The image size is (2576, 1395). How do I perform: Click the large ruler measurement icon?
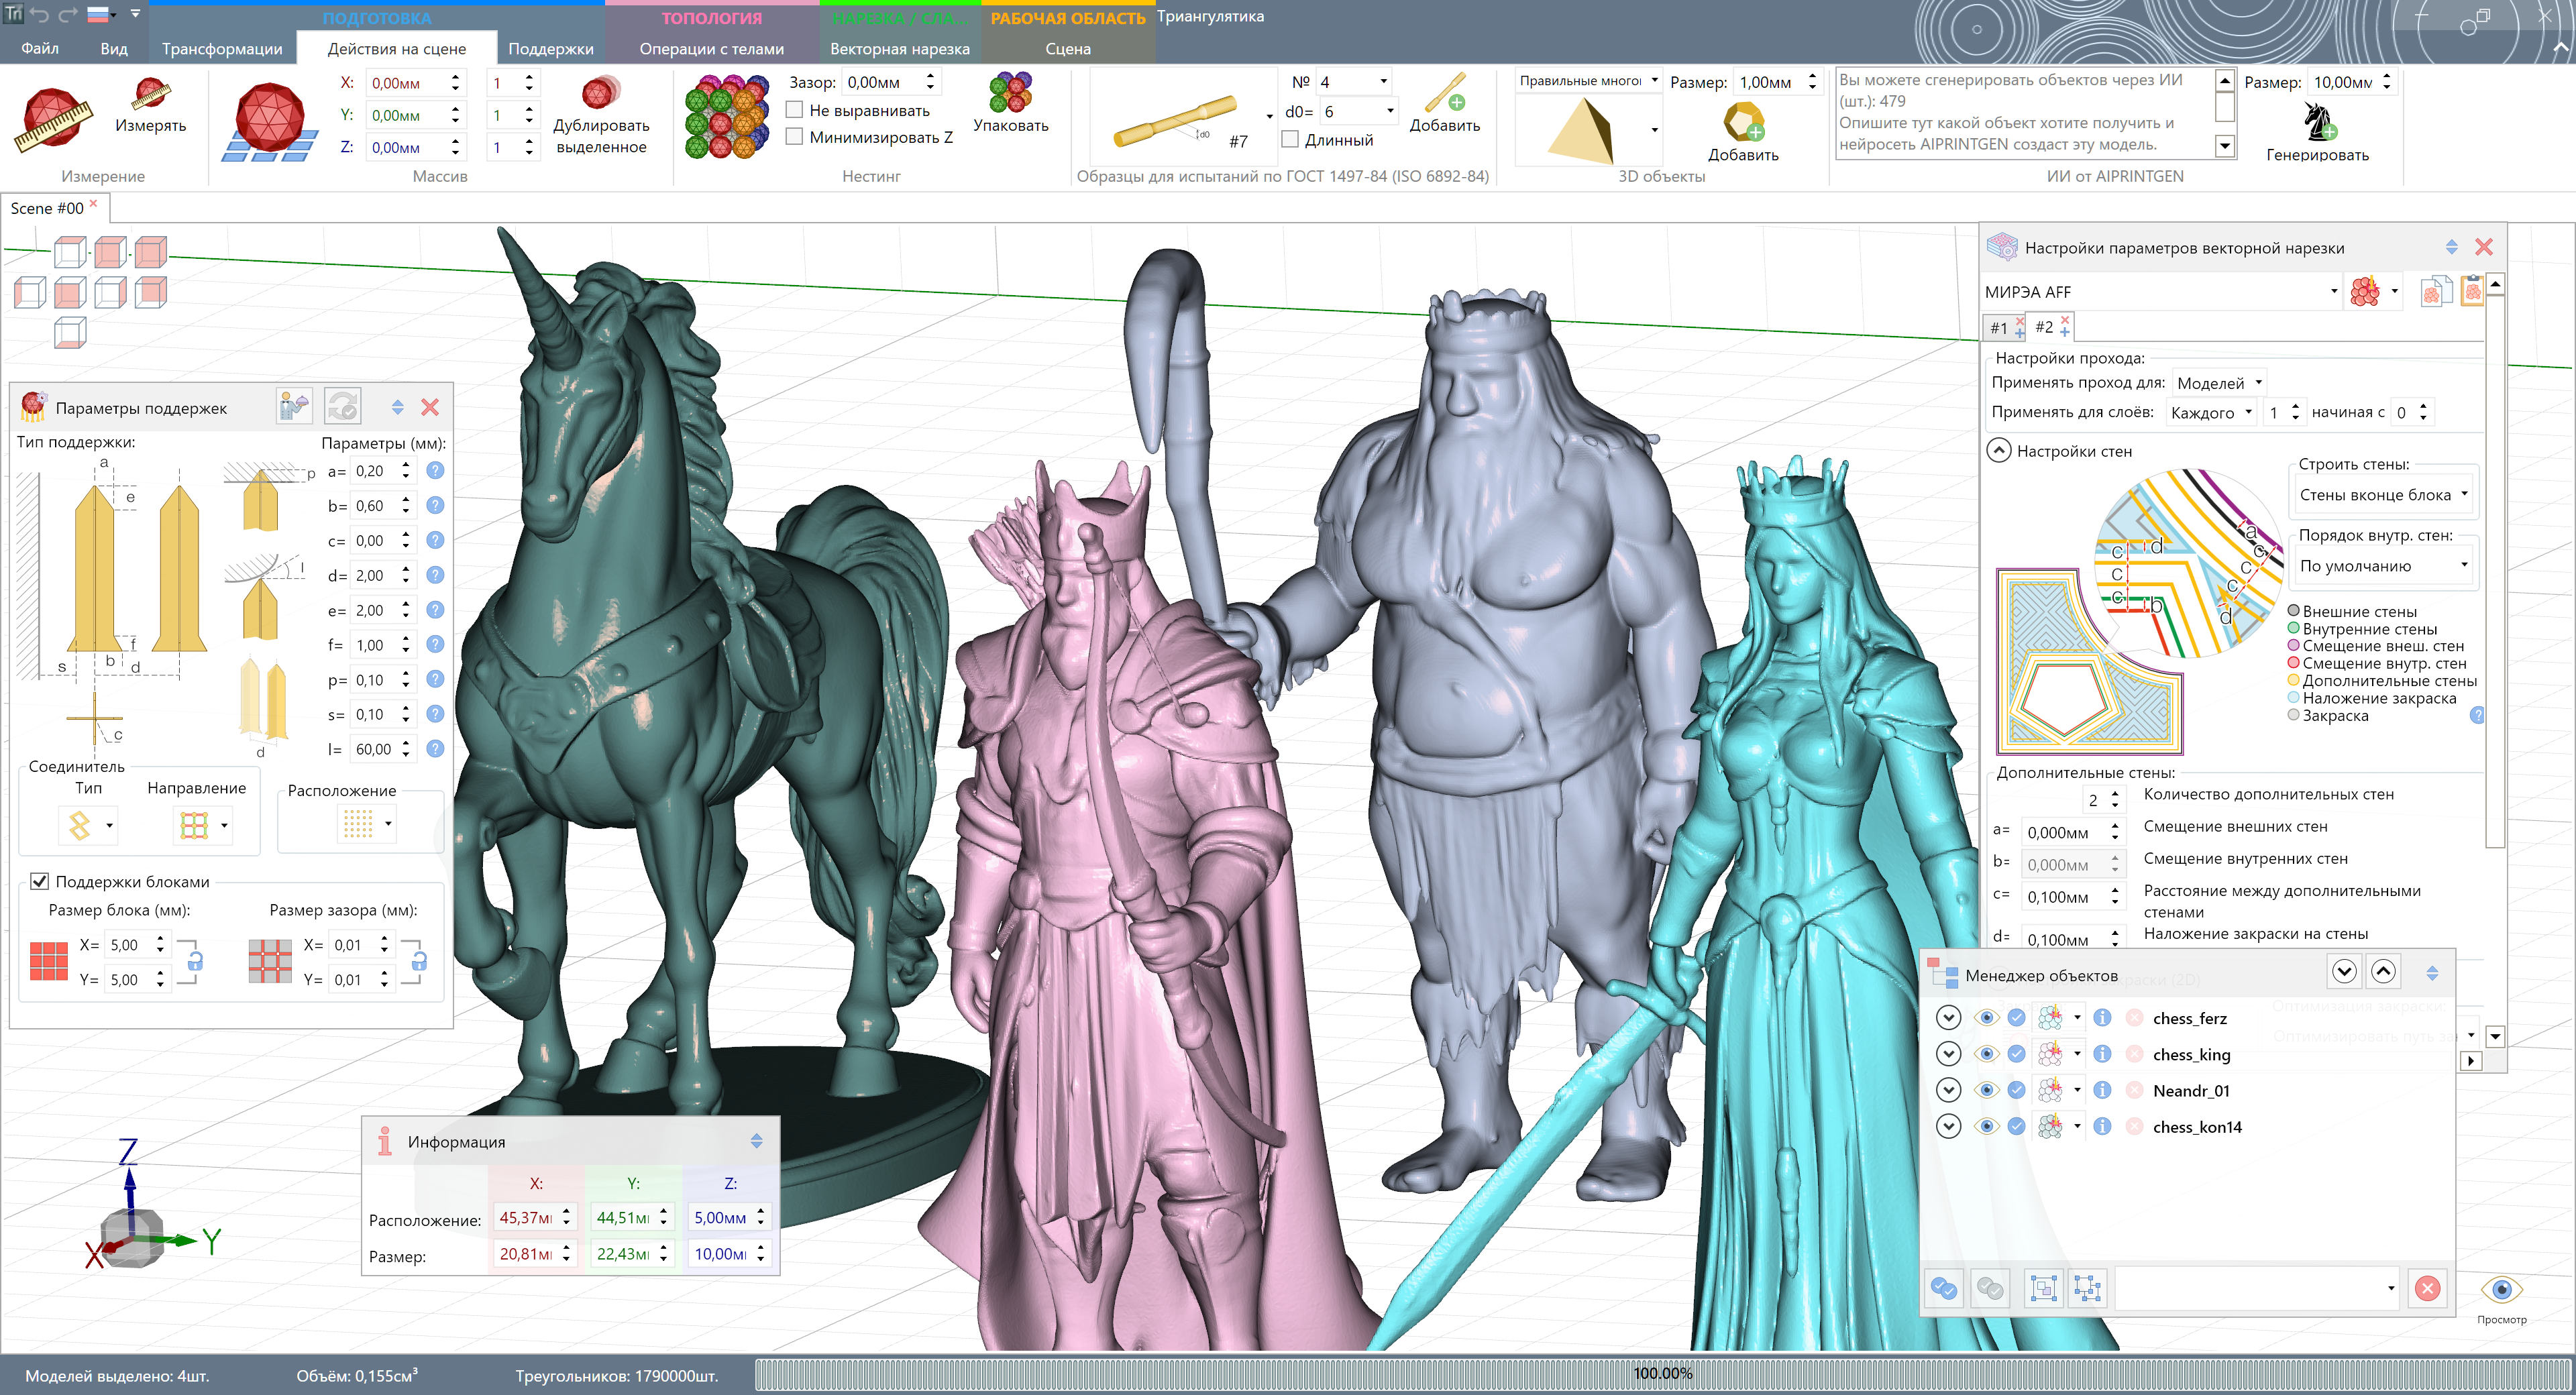click(53, 120)
